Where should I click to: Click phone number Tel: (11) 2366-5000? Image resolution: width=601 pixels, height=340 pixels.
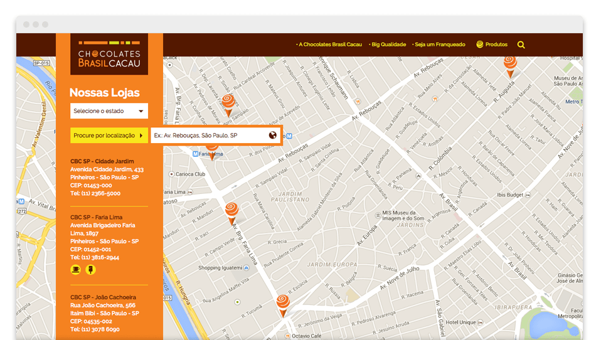pos(95,194)
